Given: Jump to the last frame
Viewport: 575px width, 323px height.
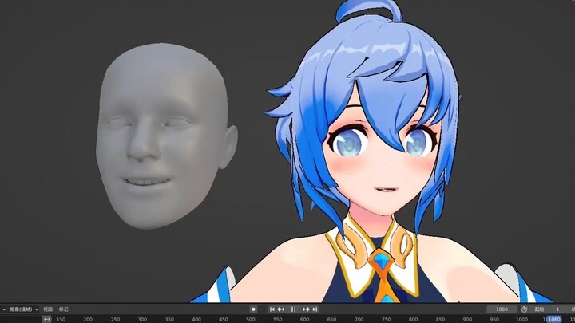Looking at the screenshot, I should point(315,309).
